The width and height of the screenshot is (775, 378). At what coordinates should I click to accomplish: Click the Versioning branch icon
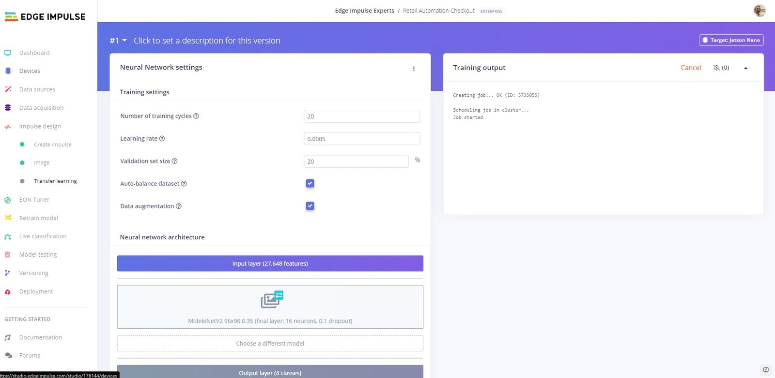click(8, 273)
